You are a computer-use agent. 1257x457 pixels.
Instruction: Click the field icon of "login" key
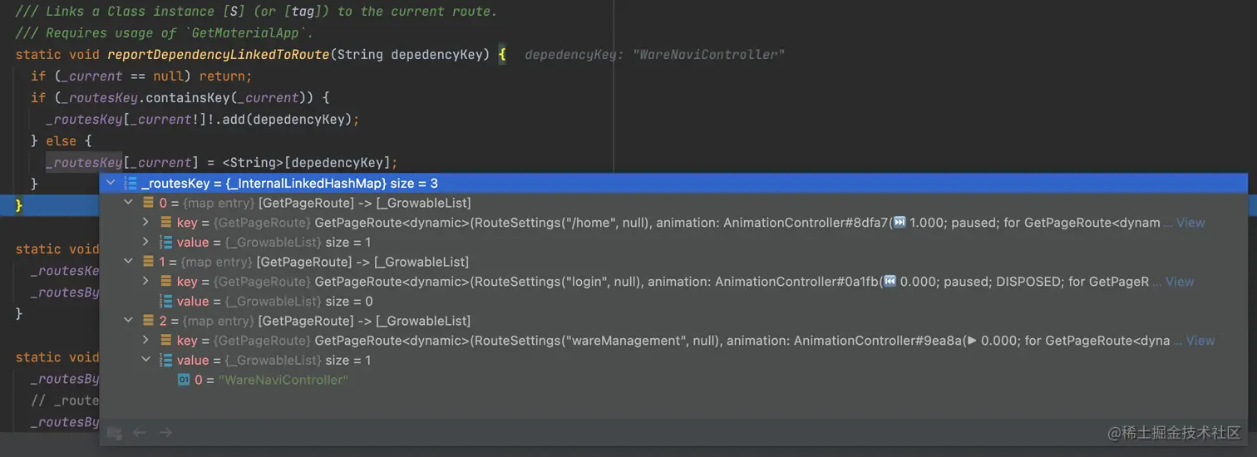coord(165,282)
